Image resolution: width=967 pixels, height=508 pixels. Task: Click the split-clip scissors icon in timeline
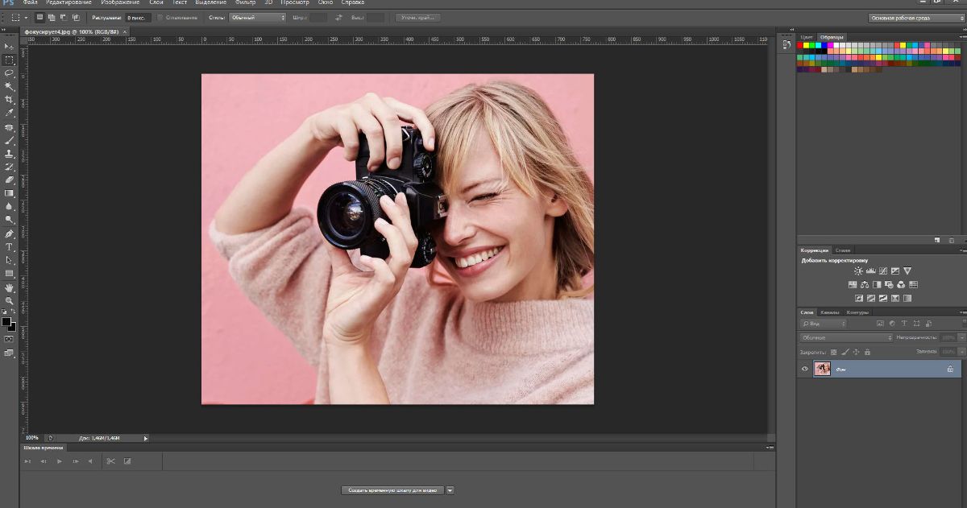tap(110, 461)
